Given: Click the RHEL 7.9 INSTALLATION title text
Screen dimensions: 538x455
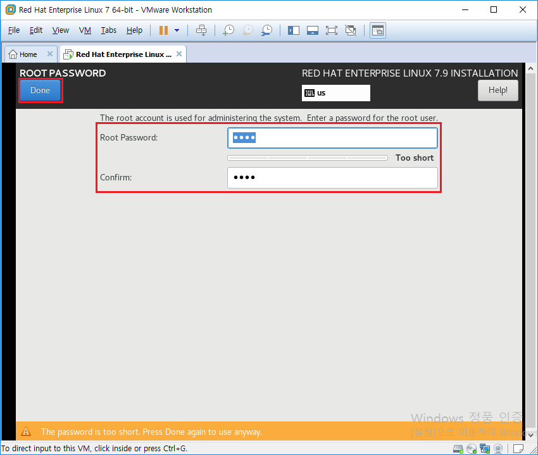Looking at the screenshot, I should point(410,73).
